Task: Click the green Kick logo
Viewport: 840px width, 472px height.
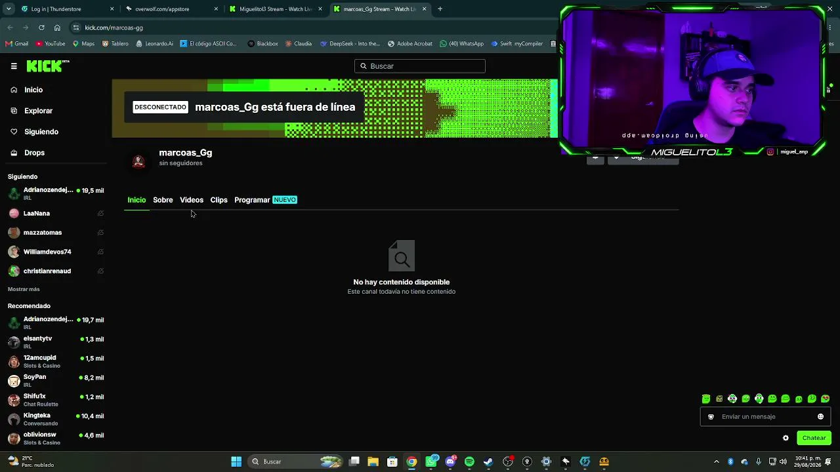Action: point(48,66)
